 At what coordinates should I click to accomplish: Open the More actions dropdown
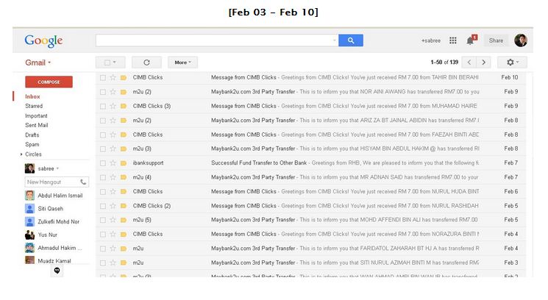[182, 63]
